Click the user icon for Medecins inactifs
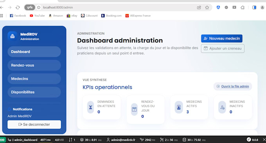The image size is (266, 143). (x=222, y=107)
